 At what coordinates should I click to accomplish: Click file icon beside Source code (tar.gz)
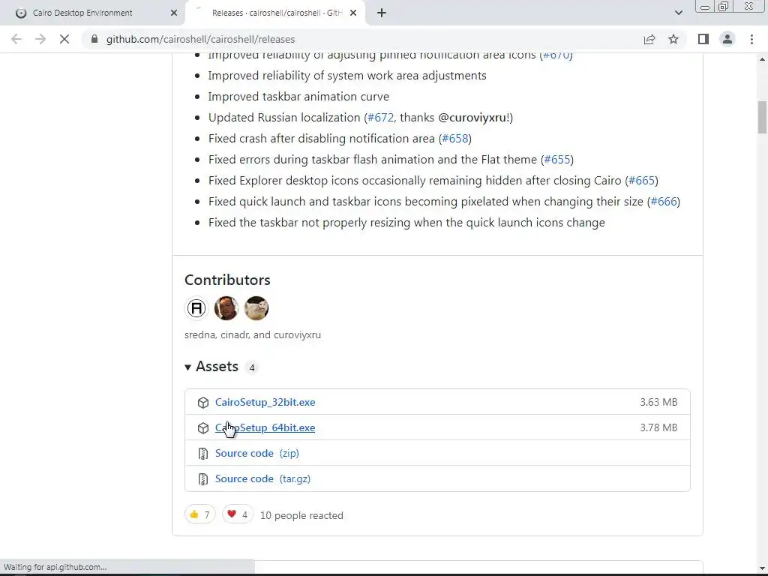(202, 479)
